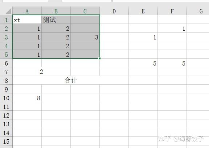Screen dimensions: 209x148
Task: Select column B header
Action: (56, 11)
